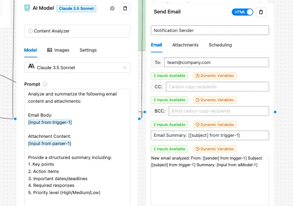The height and width of the screenshot is (206, 293).
Task: Click 2 Inputs Available above subject field
Action: point(169,124)
